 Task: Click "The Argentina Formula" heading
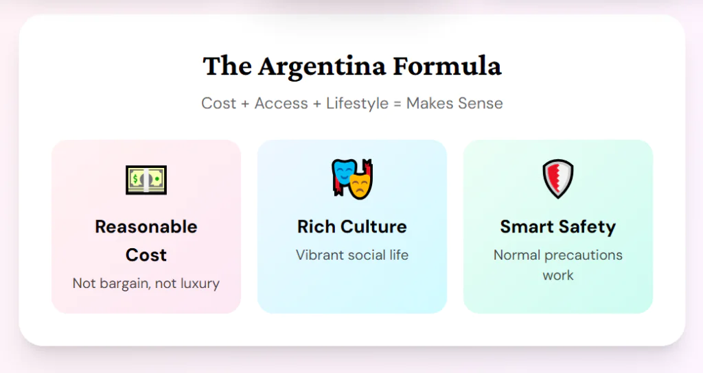pos(351,67)
